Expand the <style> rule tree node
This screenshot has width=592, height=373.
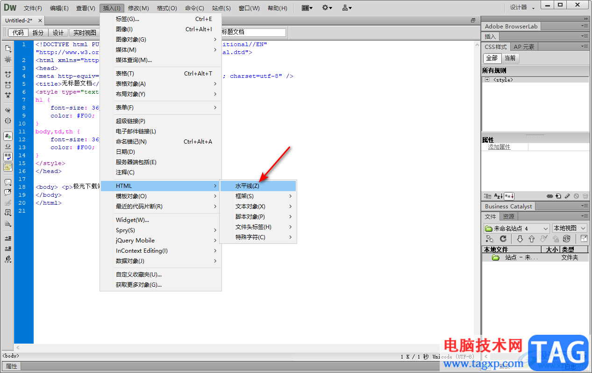487,80
